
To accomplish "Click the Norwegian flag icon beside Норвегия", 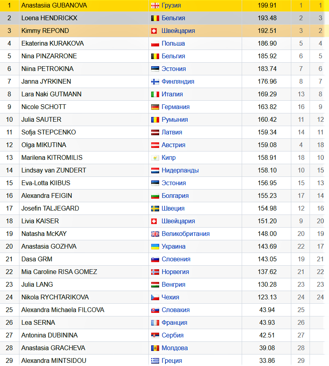I will pos(155,272).
